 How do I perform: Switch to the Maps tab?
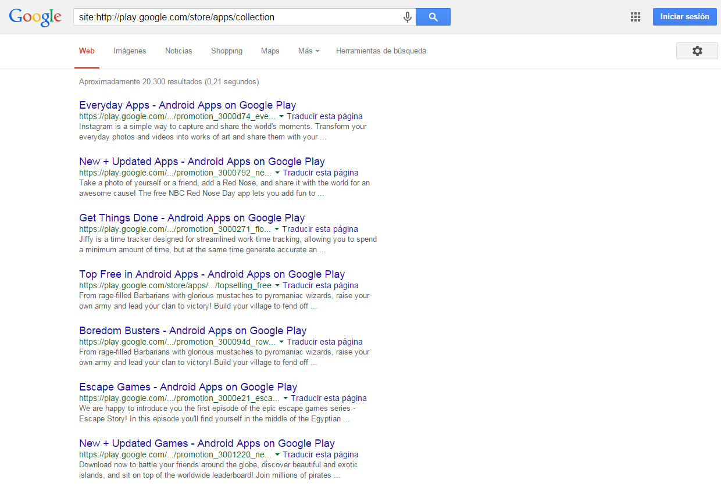[270, 51]
